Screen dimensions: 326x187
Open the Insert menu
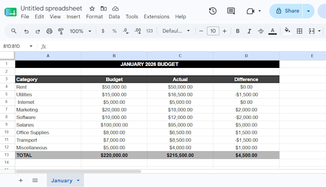[73, 17]
